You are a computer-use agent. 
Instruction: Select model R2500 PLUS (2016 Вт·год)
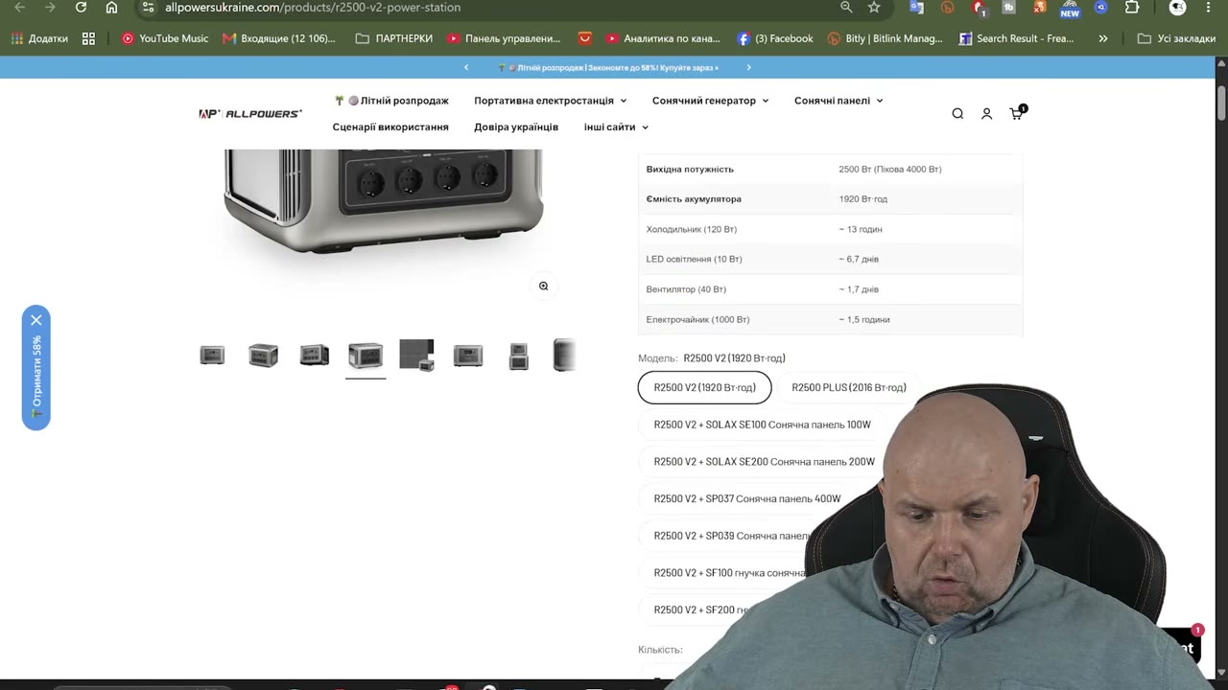pos(849,387)
